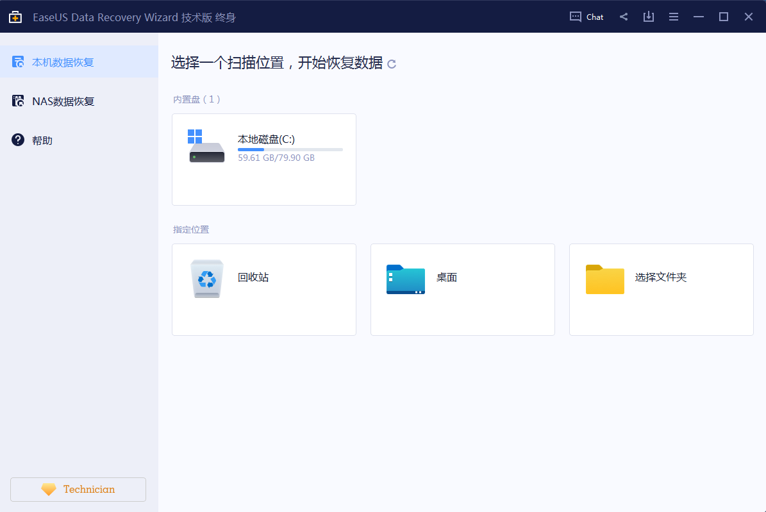Viewport: 766px width, 512px height.
Task: Open 帮助 help section
Action: (79, 140)
